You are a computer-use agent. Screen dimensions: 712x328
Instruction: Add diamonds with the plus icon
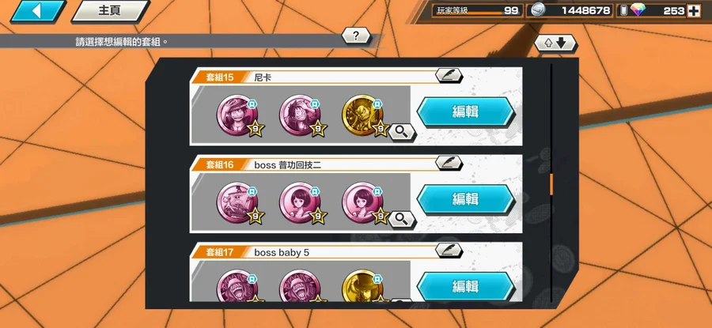(x=693, y=11)
